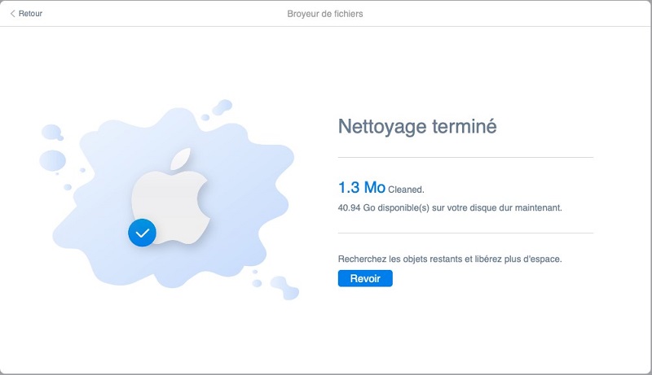Click the grey Apple logo illustration
The width and height of the screenshot is (652, 375).
(x=170, y=196)
